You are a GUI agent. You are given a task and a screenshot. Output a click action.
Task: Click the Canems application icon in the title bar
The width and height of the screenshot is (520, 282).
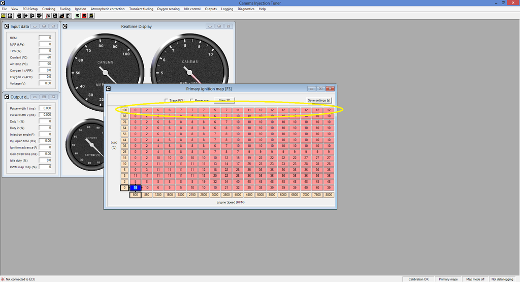[3, 3]
